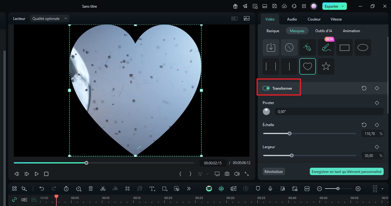
Task: Click the marker shield icon in timeline toolbar
Action: (258, 189)
